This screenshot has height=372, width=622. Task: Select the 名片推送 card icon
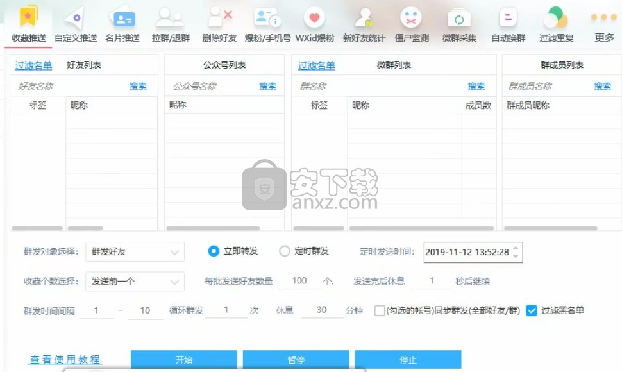tap(123, 18)
